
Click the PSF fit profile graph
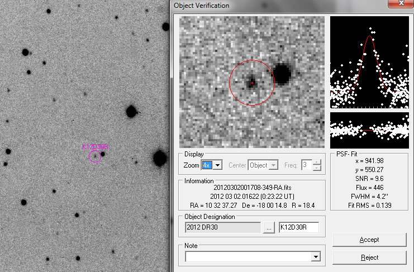(369, 61)
